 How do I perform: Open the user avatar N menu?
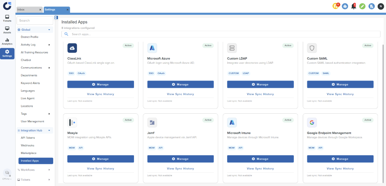(380, 6)
